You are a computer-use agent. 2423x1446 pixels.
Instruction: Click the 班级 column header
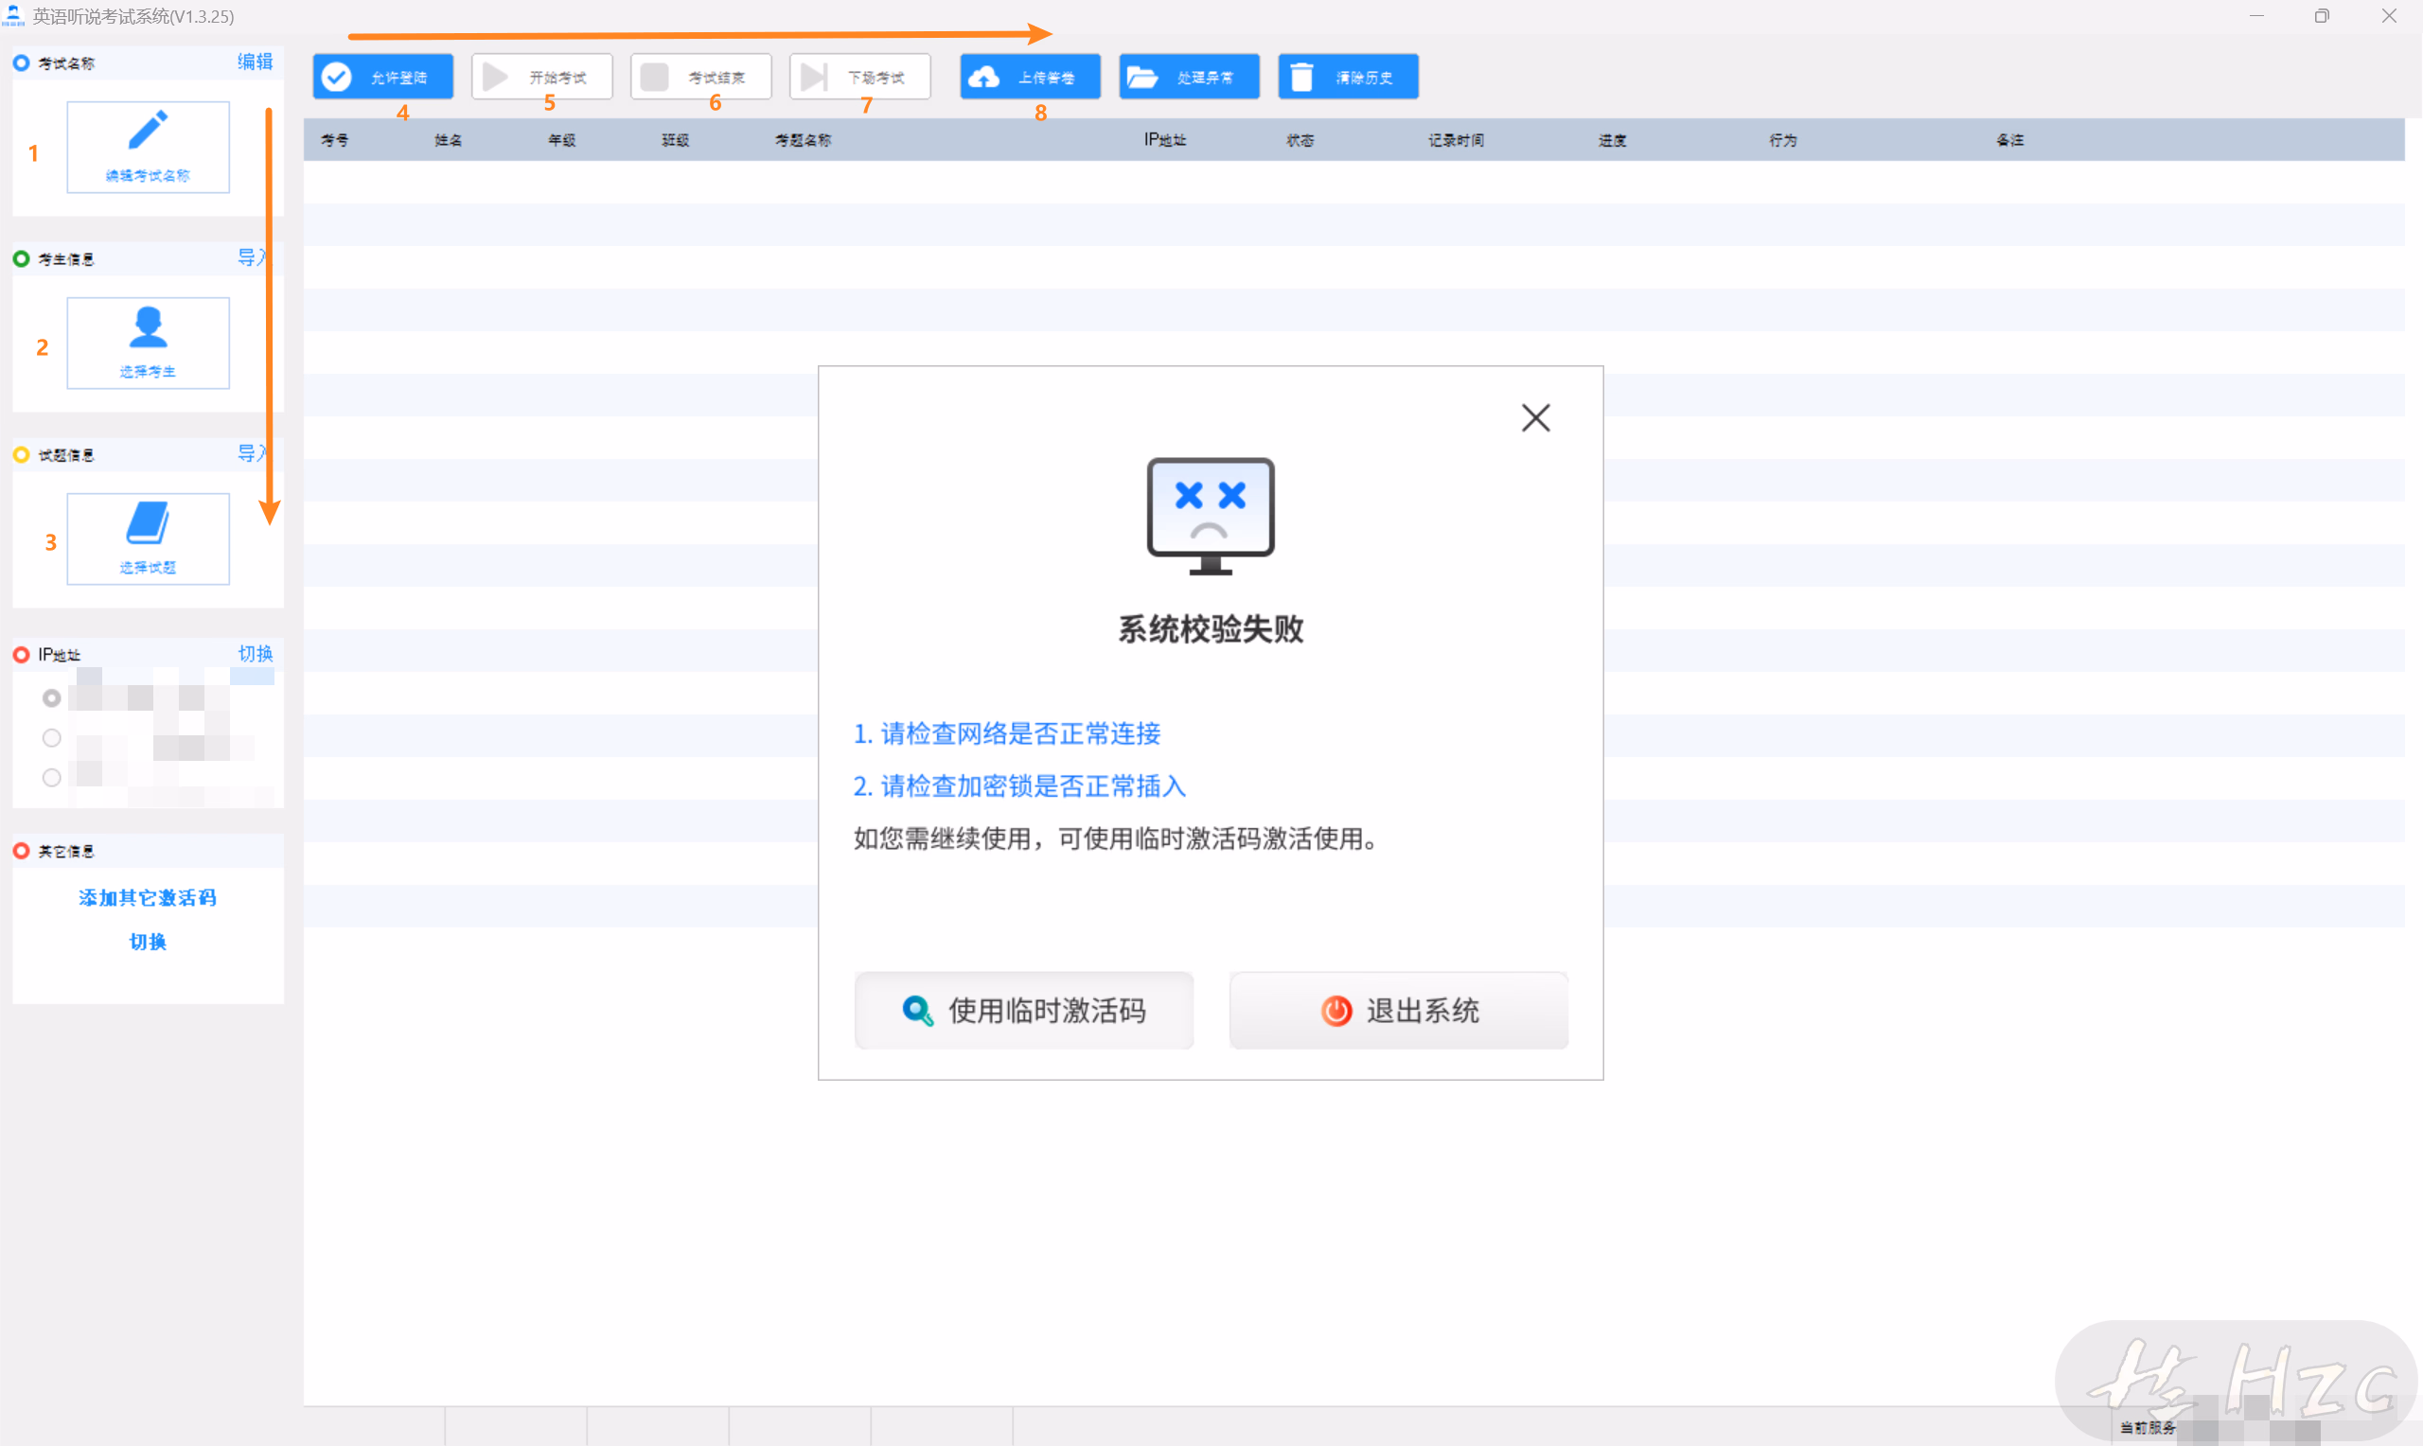[x=675, y=140]
